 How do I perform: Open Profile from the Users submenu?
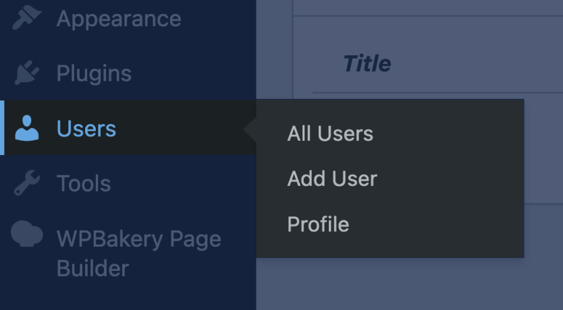point(318,224)
